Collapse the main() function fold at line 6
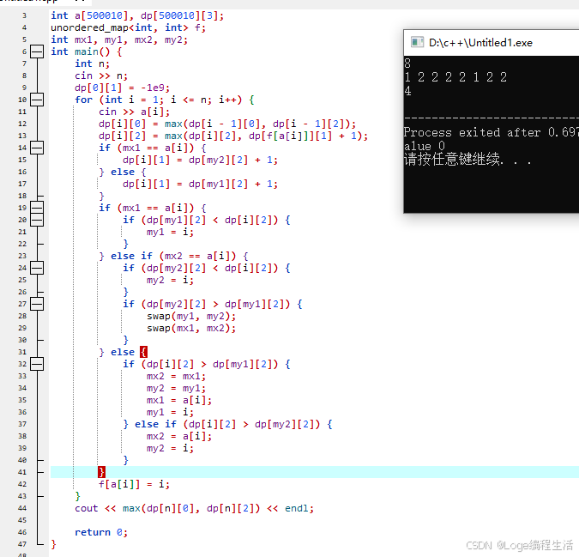 (37, 51)
